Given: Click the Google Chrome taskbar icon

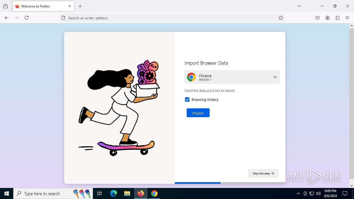Looking at the screenshot, I should point(154,193).
